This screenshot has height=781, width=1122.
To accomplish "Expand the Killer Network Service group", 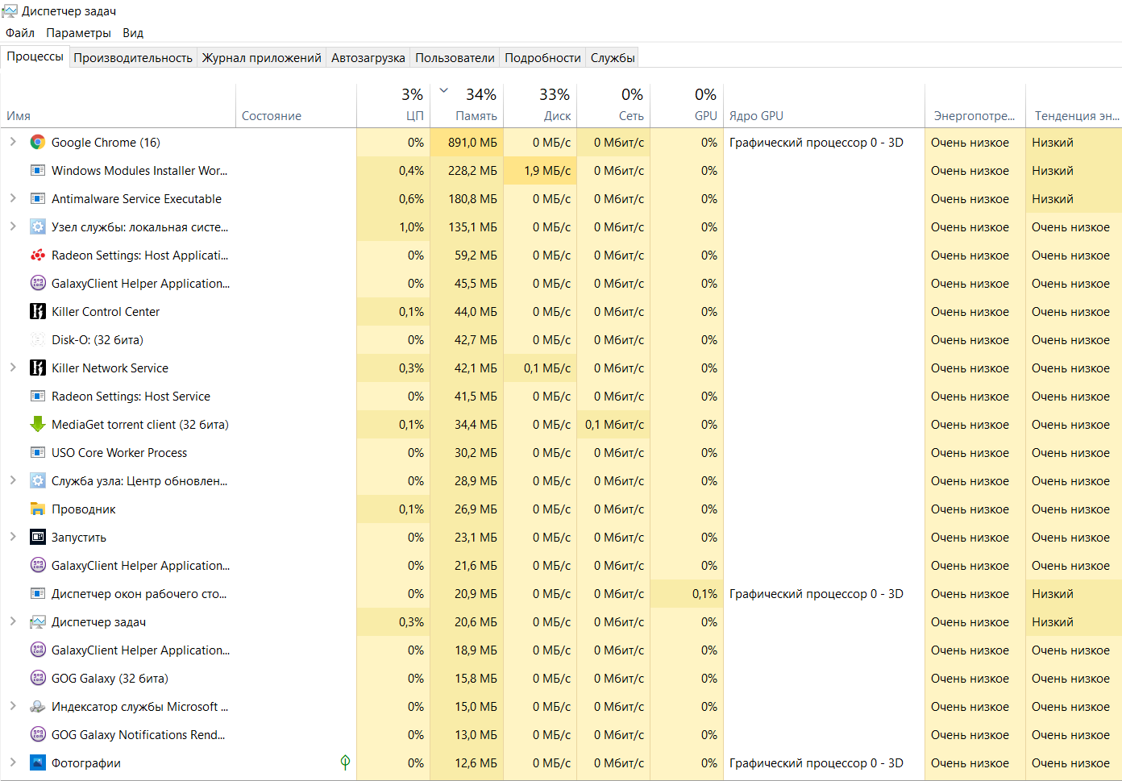I will point(13,368).
